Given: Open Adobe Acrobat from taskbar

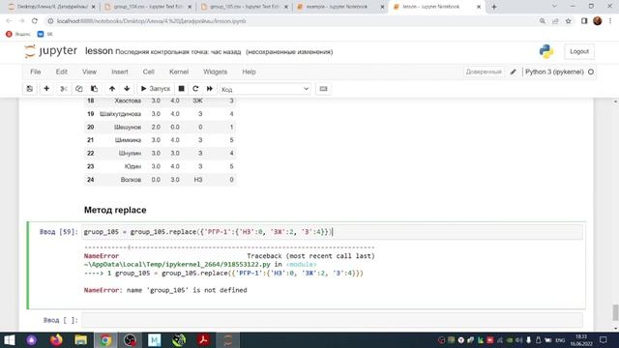Looking at the screenshot, I should point(204,340).
